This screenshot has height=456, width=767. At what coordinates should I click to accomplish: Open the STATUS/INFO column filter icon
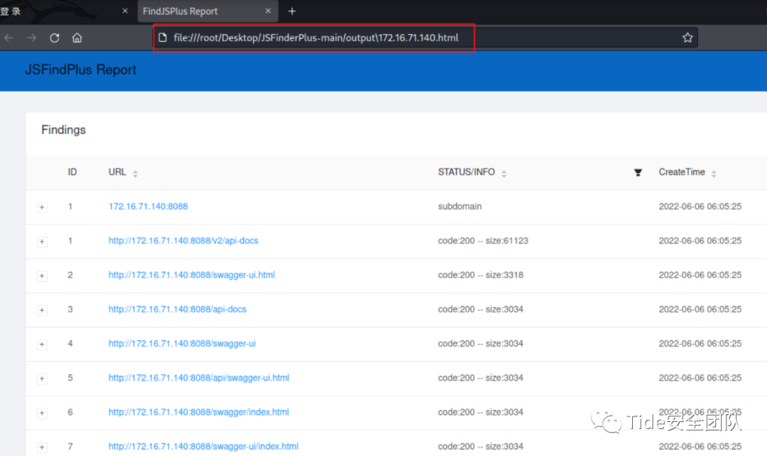pyautogui.click(x=638, y=172)
